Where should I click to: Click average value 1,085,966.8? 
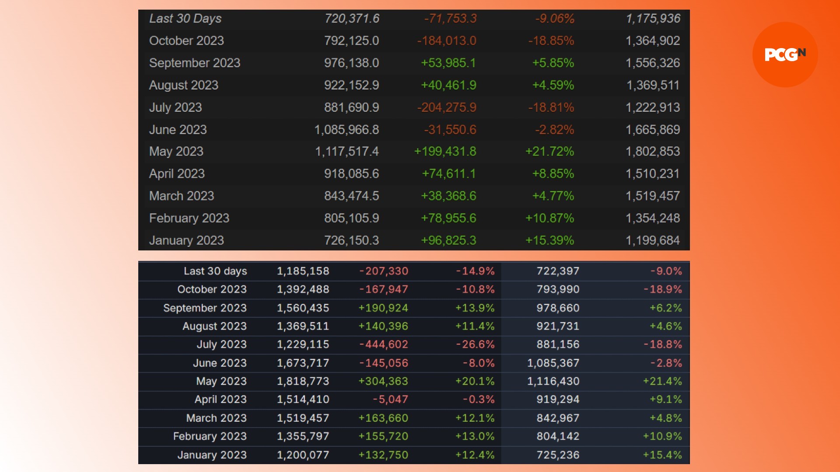347,130
